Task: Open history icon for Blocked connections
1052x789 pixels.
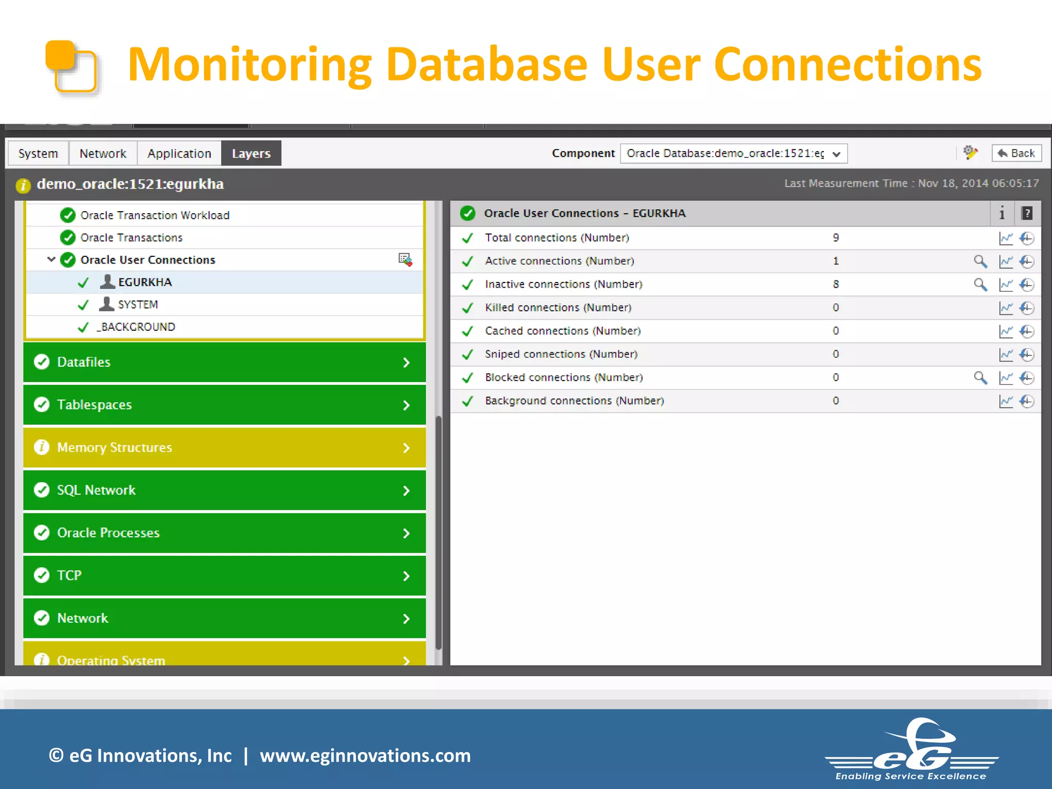Action: point(1026,378)
